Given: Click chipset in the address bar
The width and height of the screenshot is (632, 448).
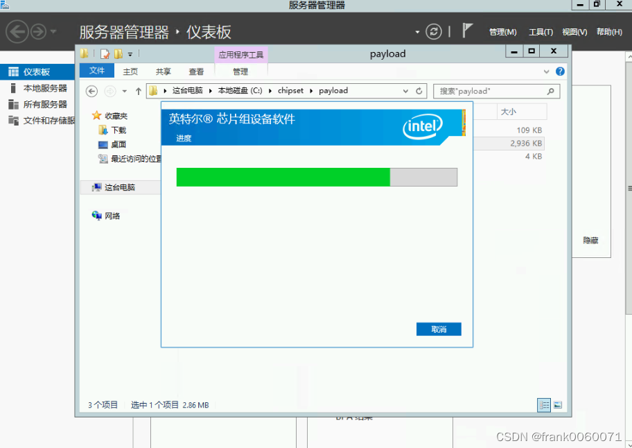Looking at the screenshot, I should point(290,91).
